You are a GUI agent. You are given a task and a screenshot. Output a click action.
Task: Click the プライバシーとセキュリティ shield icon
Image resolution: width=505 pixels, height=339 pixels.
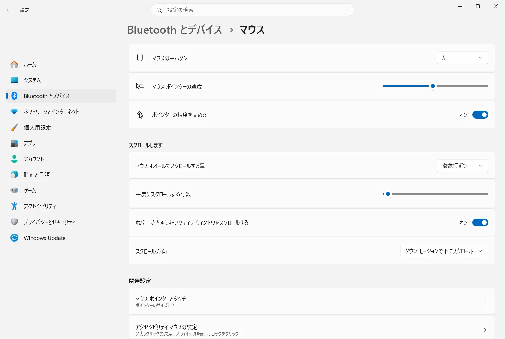(14, 222)
